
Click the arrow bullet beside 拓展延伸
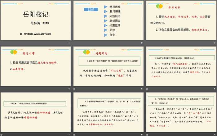click(x=106, y=25)
